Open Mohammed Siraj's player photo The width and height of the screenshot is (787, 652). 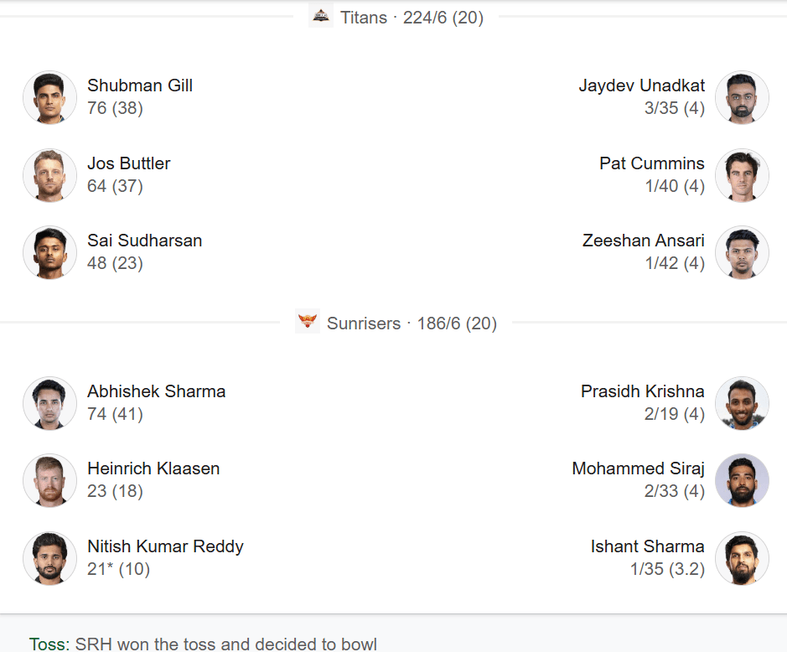pos(742,480)
